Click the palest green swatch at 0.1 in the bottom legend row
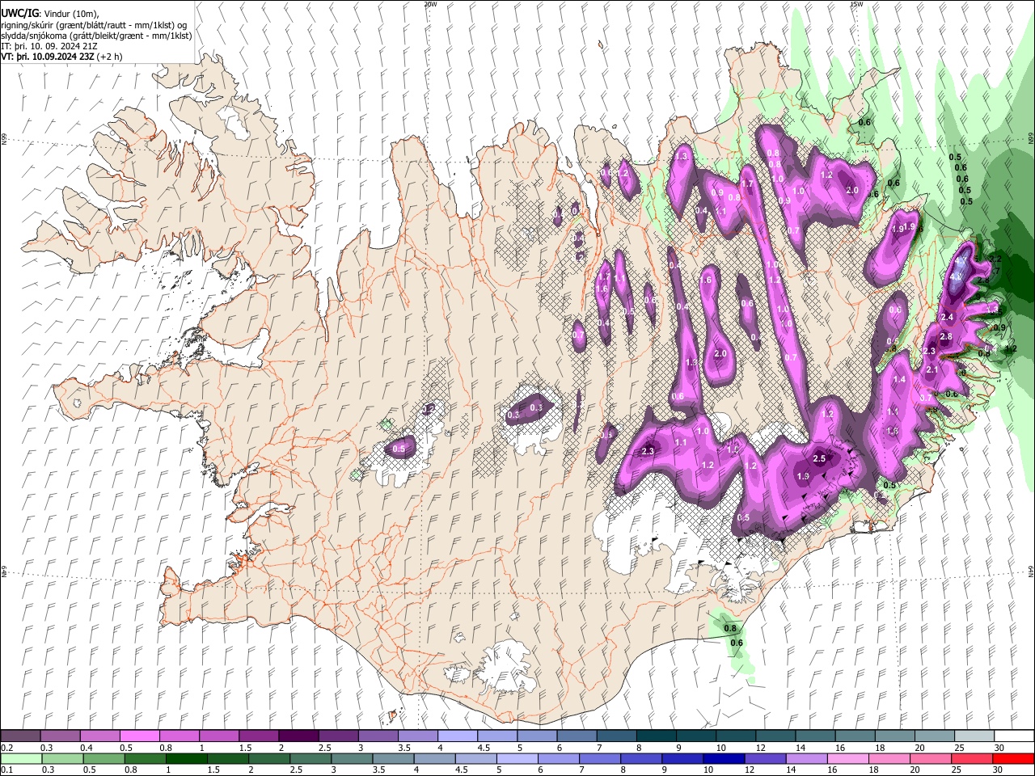This screenshot has height=776, width=1035. coord(20,758)
